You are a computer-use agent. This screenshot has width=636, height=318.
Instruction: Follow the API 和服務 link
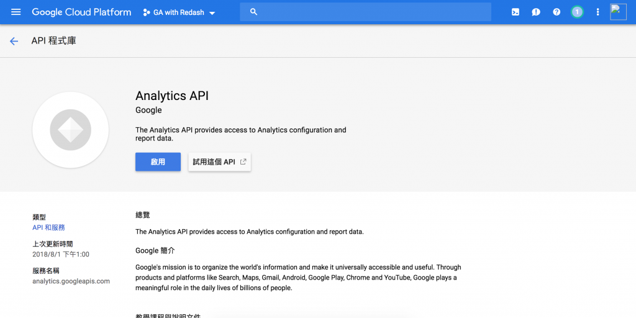pyautogui.click(x=48, y=228)
